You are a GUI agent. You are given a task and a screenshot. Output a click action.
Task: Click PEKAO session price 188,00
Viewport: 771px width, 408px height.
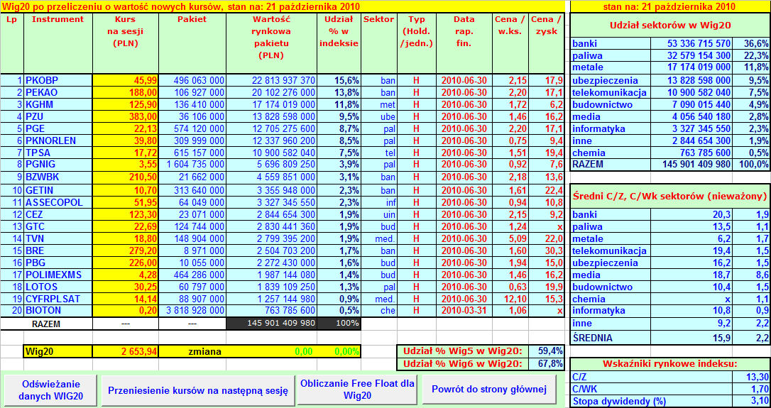coord(126,92)
